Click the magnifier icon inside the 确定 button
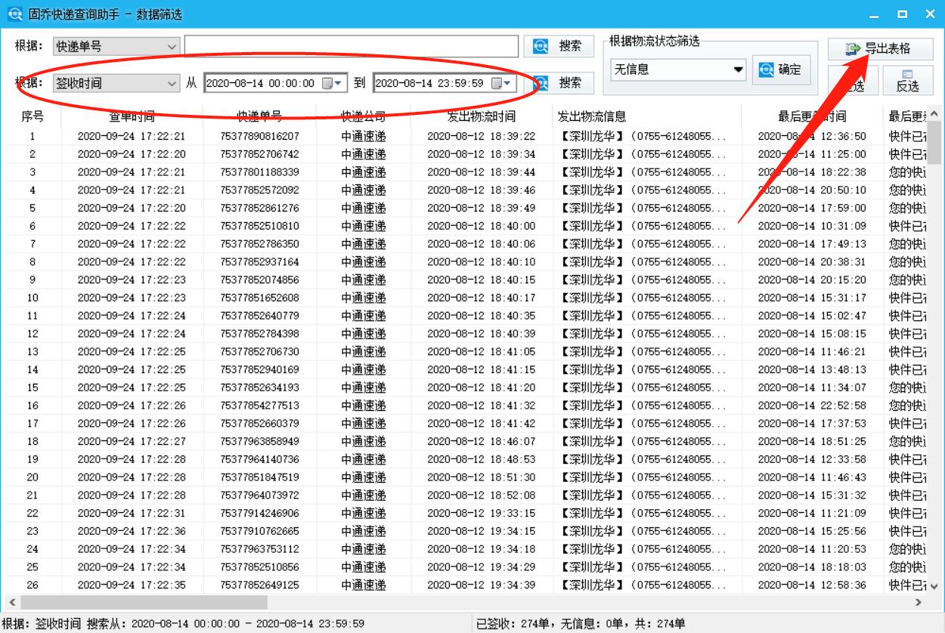Image resolution: width=945 pixels, height=633 pixels. [x=765, y=69]
